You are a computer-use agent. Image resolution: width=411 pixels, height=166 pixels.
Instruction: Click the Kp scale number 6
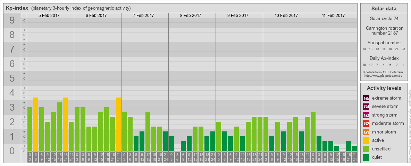(x=12, y=64)
